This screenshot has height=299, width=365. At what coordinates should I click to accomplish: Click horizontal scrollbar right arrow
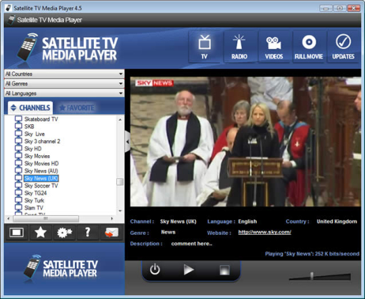[112, 219]
